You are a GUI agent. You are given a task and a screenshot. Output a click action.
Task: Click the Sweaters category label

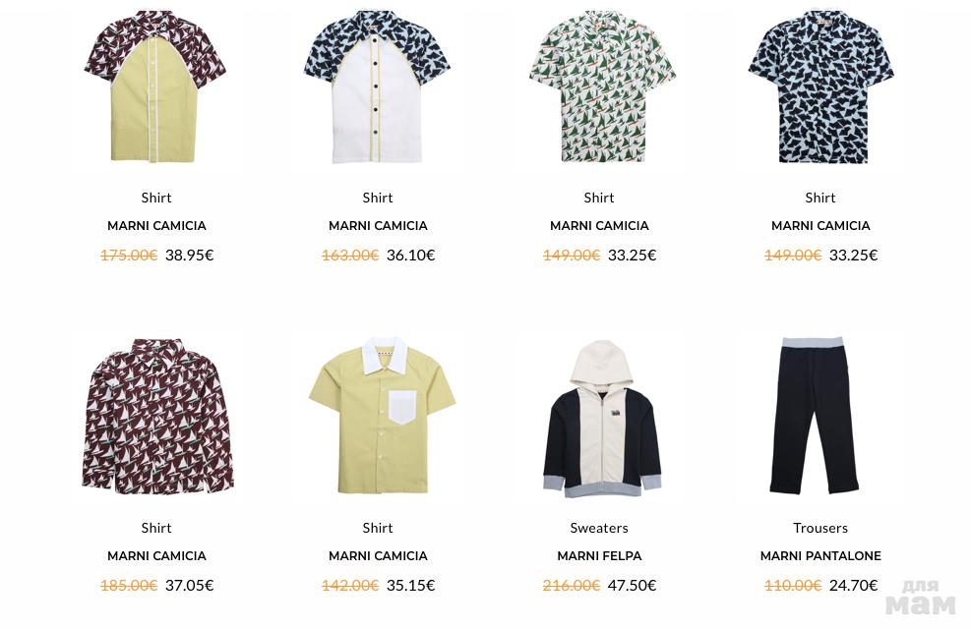pos(599,528)
